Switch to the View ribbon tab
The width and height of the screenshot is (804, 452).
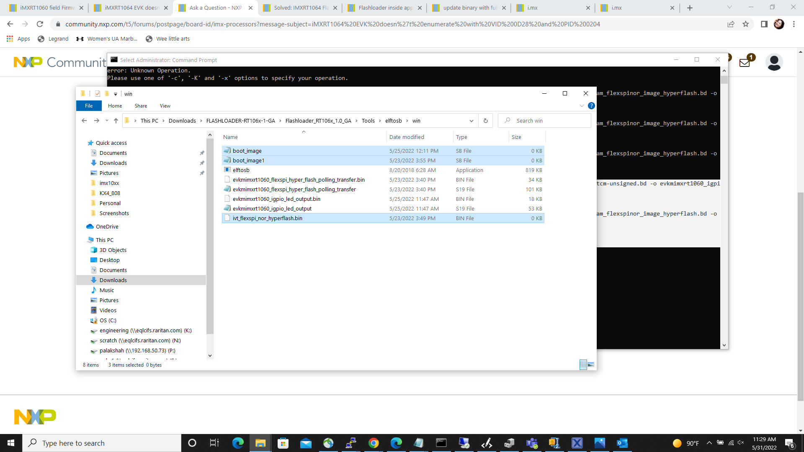point(165,105)
